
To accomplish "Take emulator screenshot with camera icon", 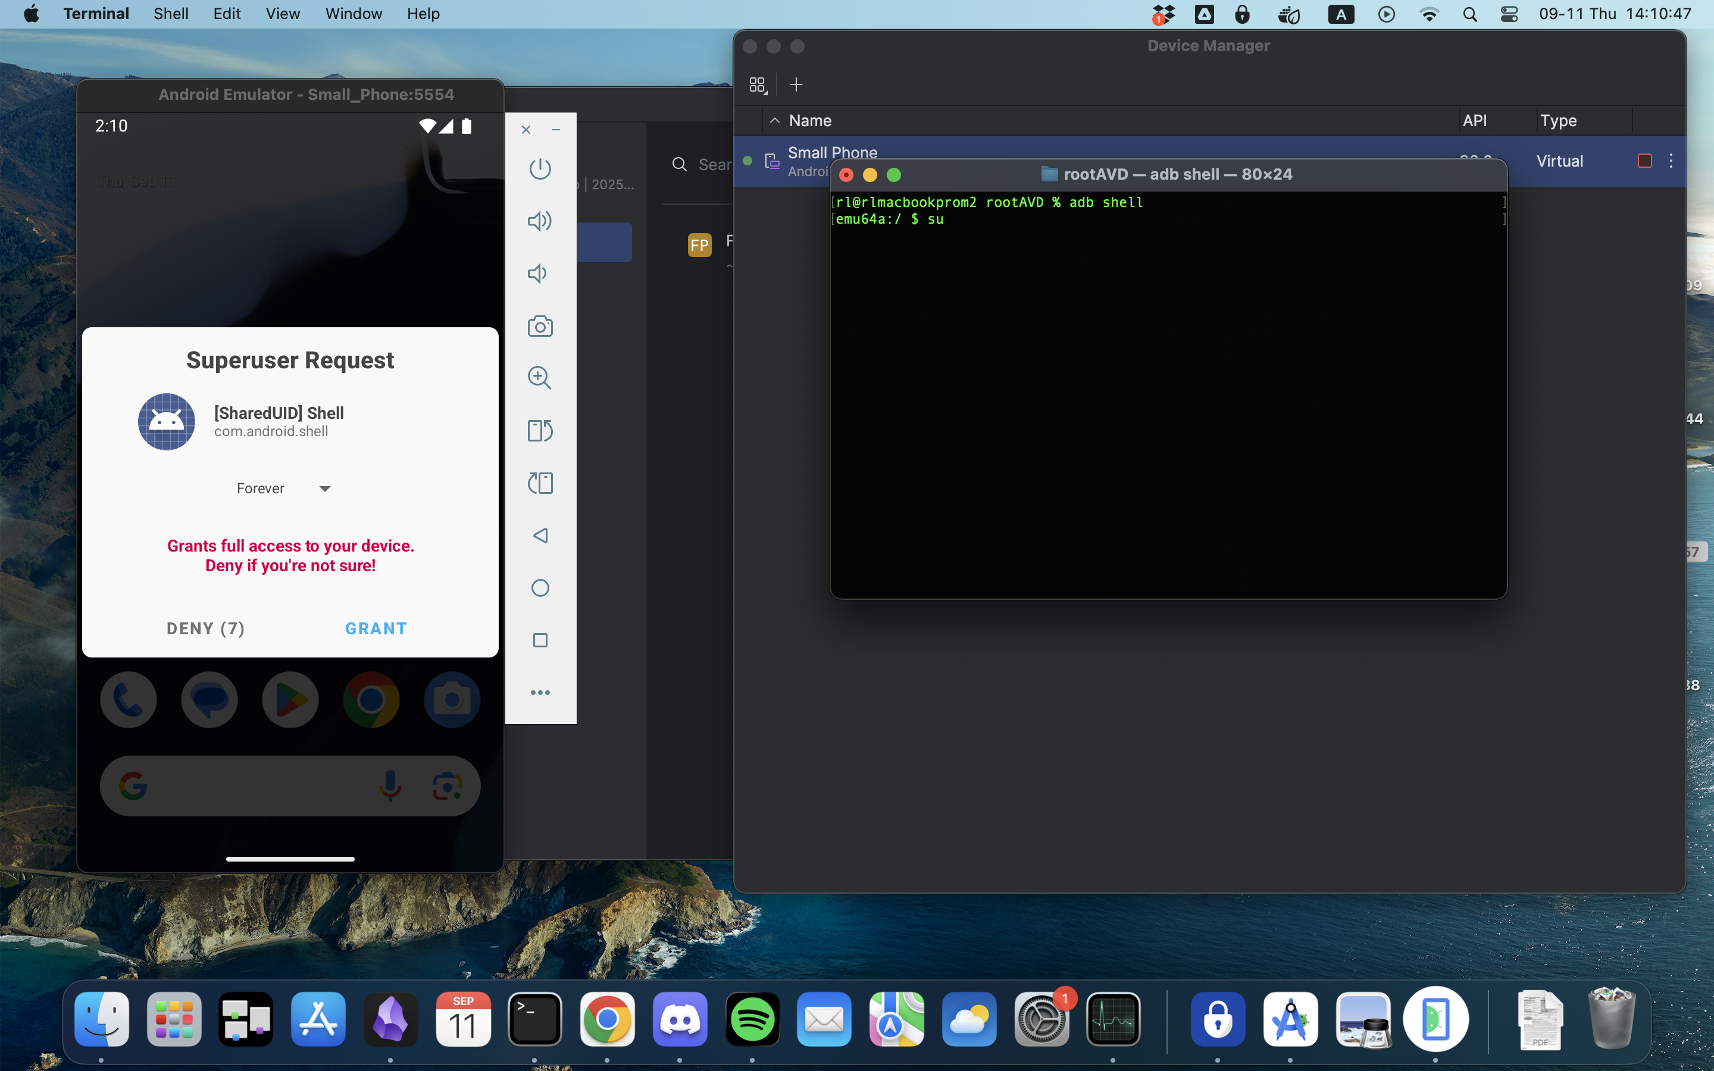I will (540, 326).
